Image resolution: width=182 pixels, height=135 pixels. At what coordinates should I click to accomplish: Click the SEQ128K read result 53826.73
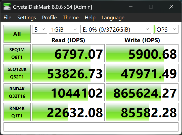pyautogui.click(x=68, y=73)
